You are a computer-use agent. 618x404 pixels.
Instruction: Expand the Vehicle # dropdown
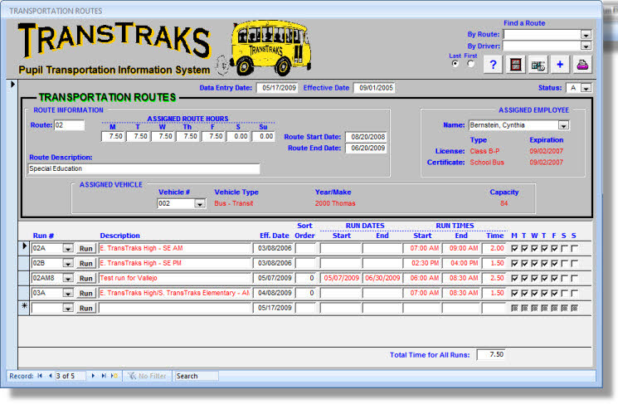tap(199, 203)
